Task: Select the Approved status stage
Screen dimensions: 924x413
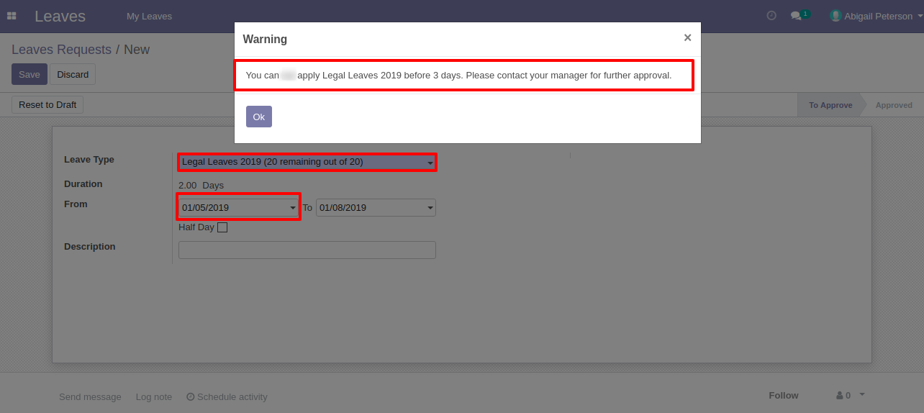Action: tap(894, 105)
